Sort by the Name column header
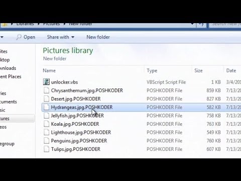The image size is (241, 181). [49, 70]
